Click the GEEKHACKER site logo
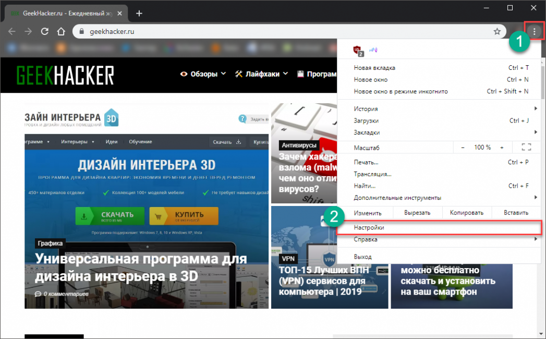 [65, 75]
